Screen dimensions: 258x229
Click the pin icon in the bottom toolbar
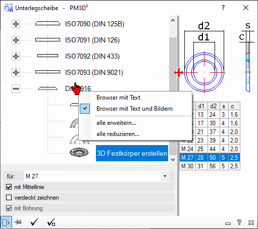click(x=18, y=222)
